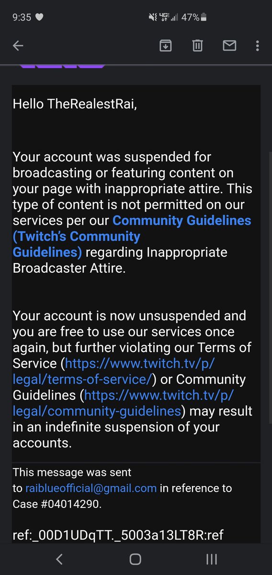This screenshot has height=575, width=272.
Task: Tap the ref:_00D1UDqTT code line
Action: click(x=118, y=535)
